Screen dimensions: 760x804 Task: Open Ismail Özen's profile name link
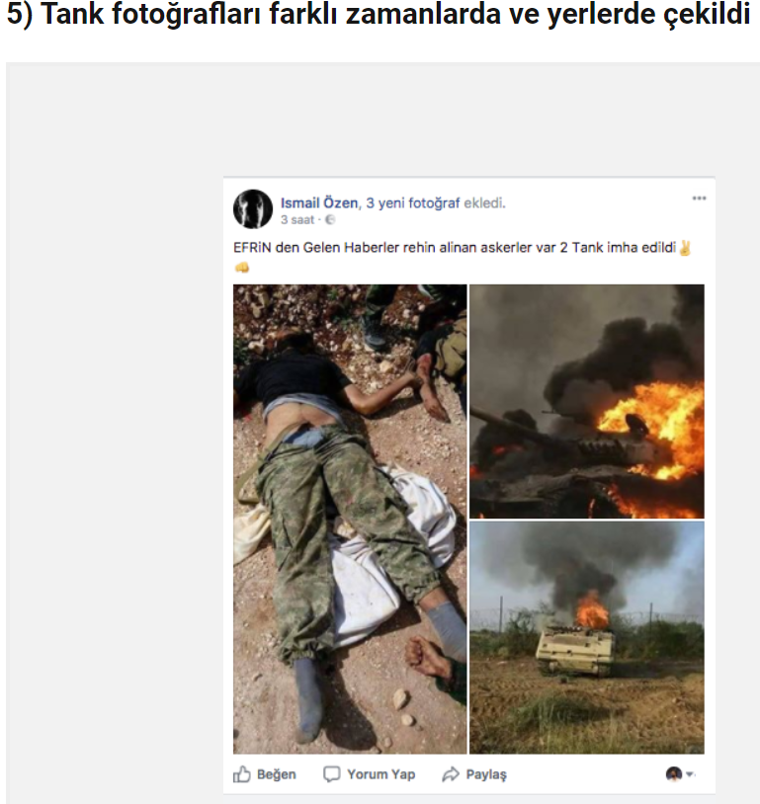(318, 203)
